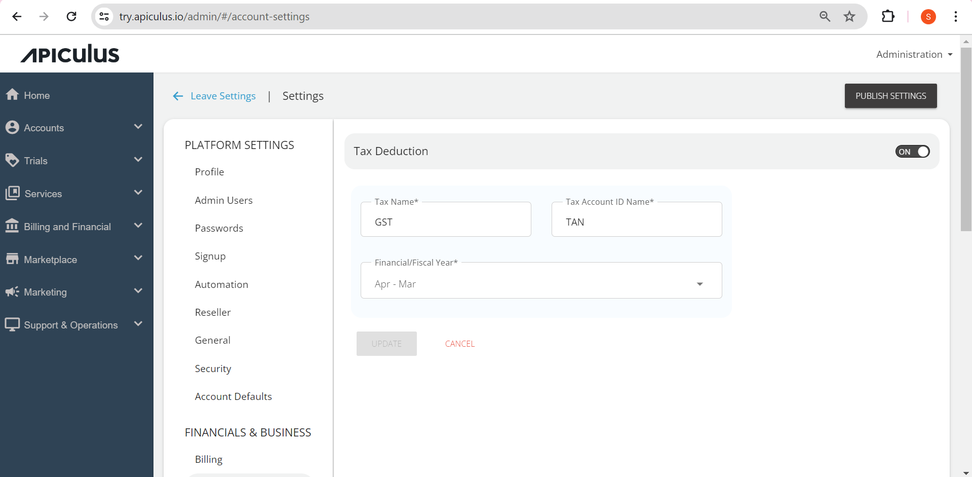Open the Security settings section
Screen dimensions: 972x477
point(213,369)
